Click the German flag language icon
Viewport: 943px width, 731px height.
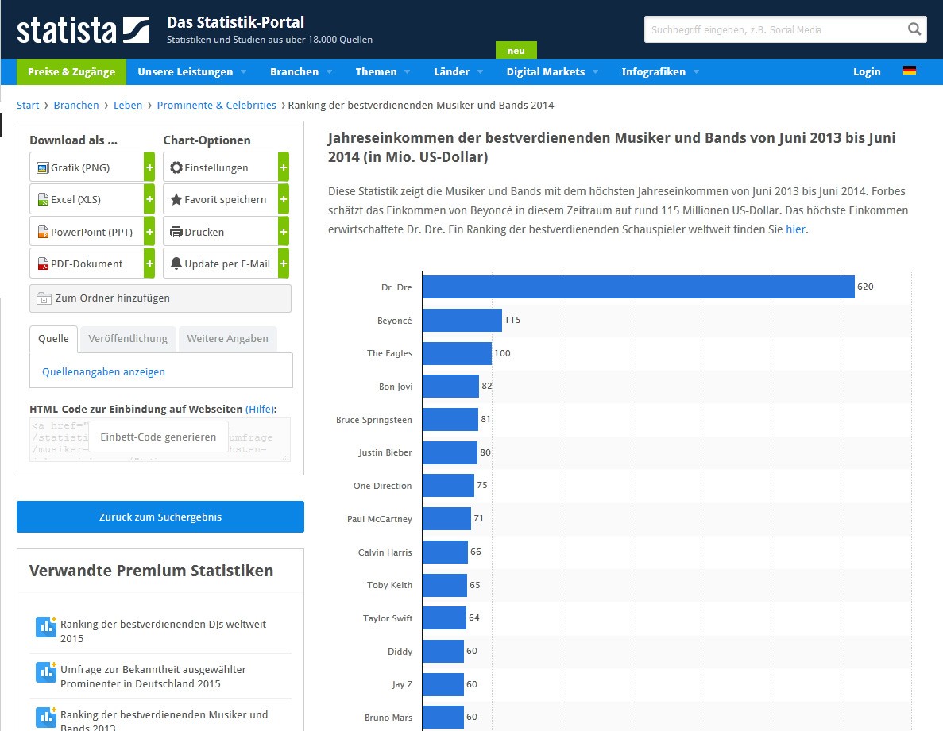(910, 71)
